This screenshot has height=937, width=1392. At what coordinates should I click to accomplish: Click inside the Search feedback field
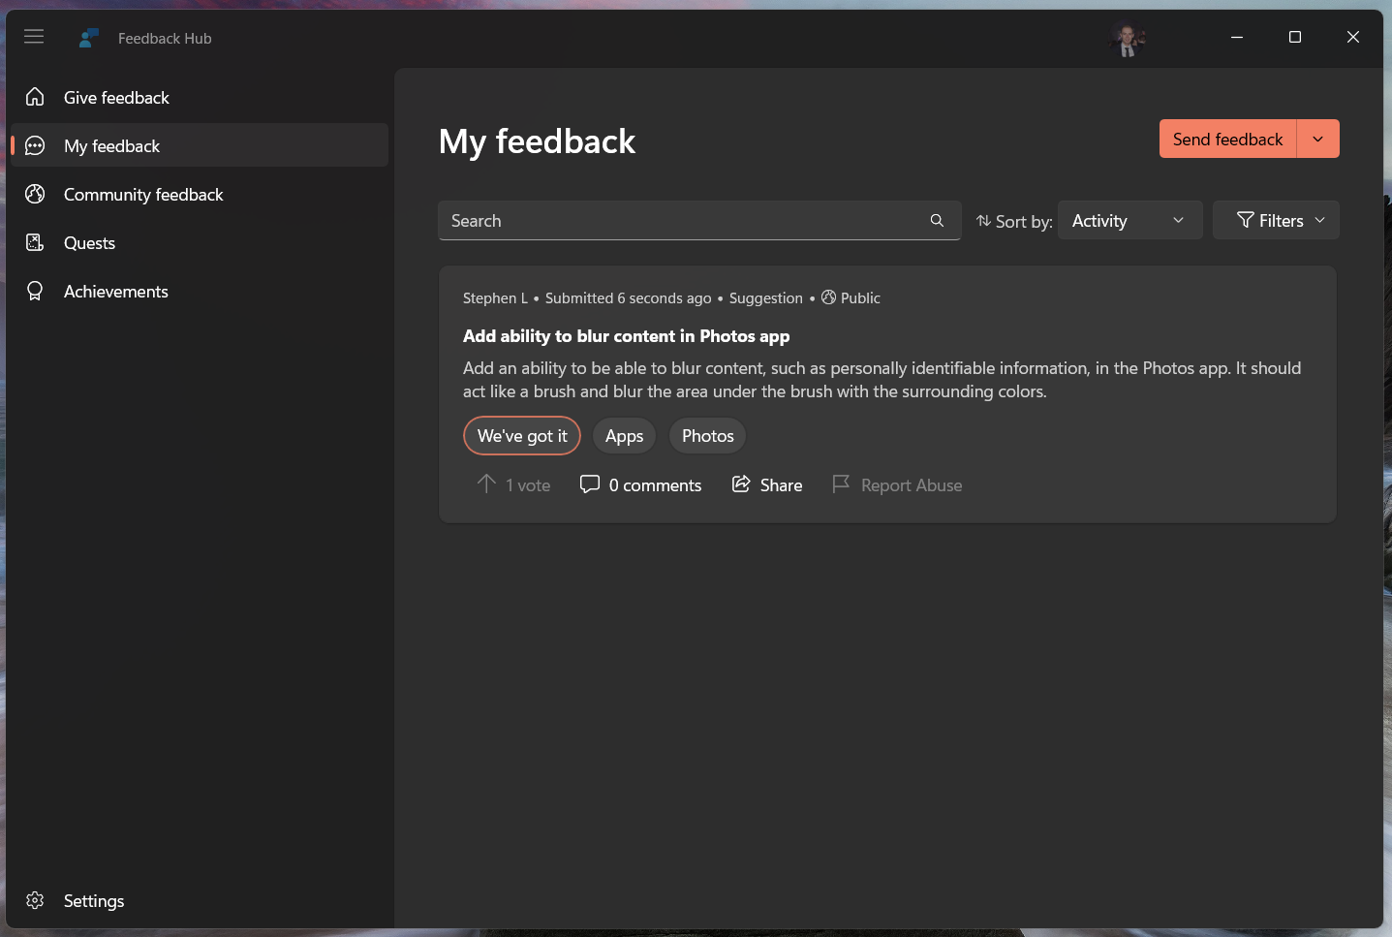coord(678,220)
